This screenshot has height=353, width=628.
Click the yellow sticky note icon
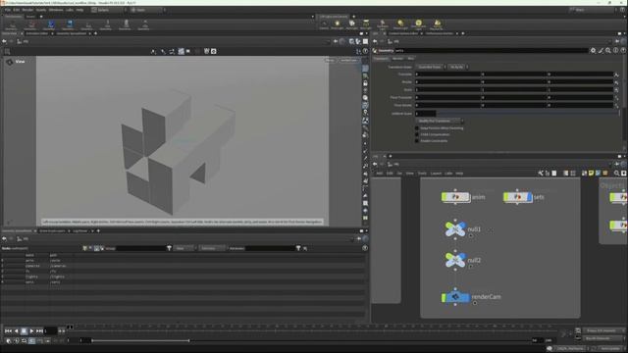click(x=591, y=174)
